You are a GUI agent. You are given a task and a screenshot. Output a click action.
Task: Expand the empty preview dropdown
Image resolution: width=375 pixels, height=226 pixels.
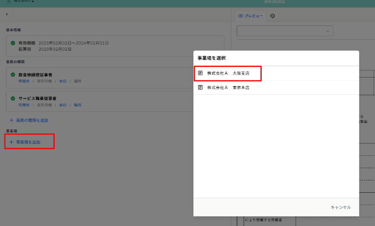coord(285,31)
